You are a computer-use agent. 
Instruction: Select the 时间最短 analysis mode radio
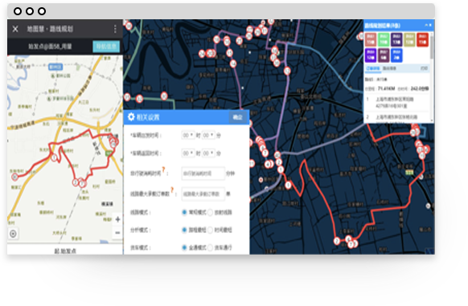[x=210, y=230]
